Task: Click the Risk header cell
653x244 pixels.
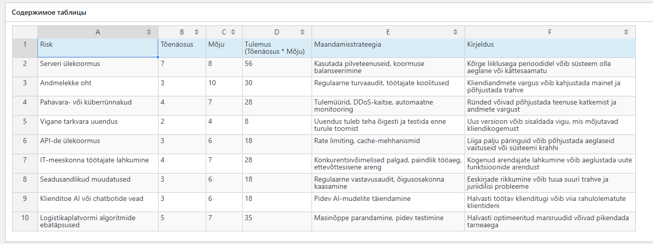Action: [98, 48]
